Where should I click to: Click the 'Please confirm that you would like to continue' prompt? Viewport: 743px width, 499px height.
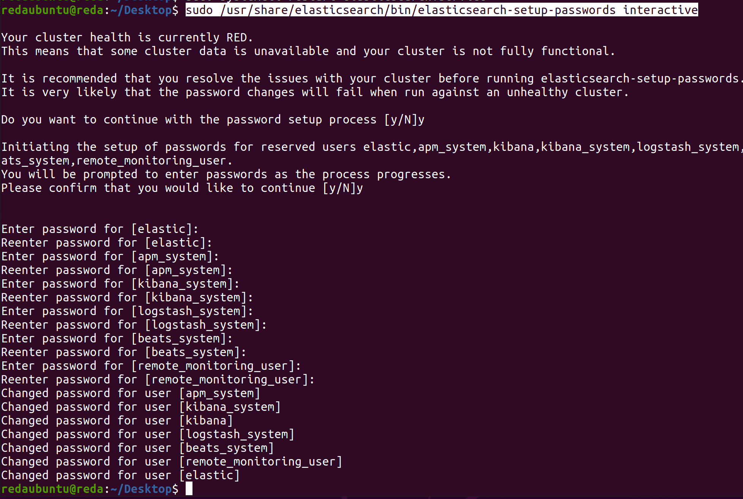pyautogui.click(x=182, y=188)
